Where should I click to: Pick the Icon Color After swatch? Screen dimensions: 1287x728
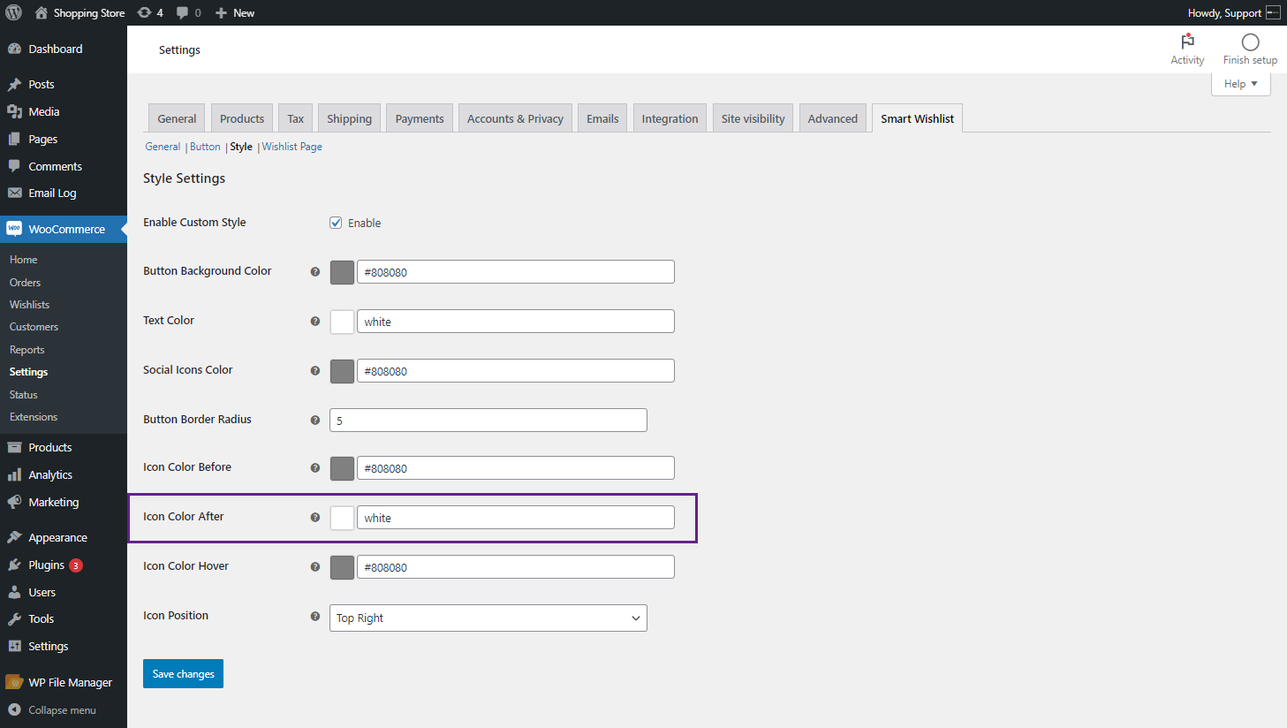342,518
